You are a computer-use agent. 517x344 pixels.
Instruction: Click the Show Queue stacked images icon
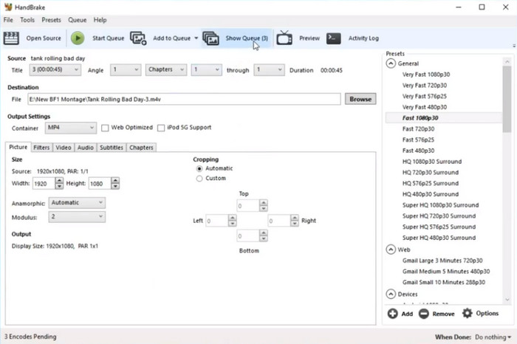pos(210,38)
